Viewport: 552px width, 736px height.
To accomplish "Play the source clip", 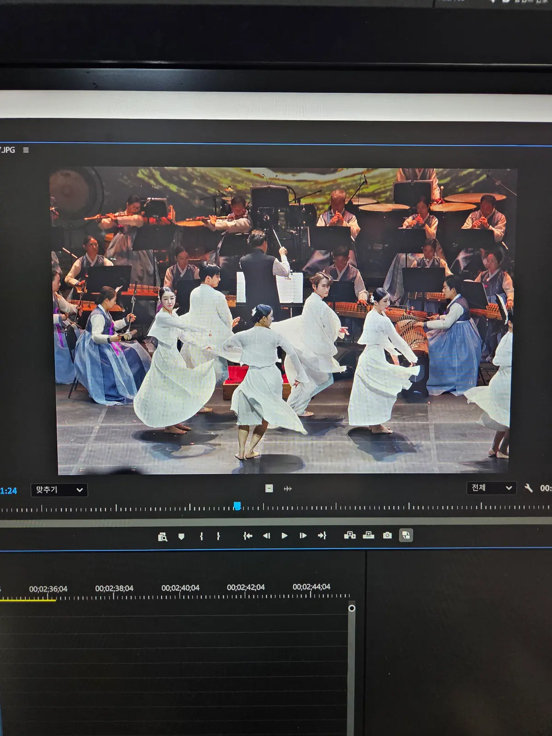I will pos(284,535).
